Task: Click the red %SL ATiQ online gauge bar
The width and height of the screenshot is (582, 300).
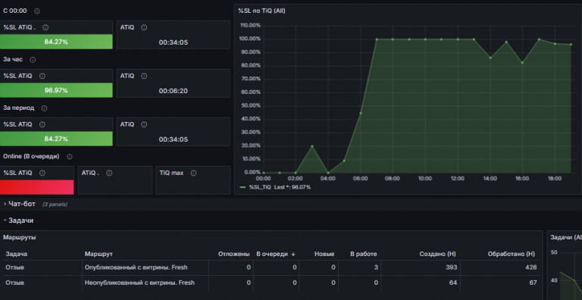Action: (x=36, y=187)
